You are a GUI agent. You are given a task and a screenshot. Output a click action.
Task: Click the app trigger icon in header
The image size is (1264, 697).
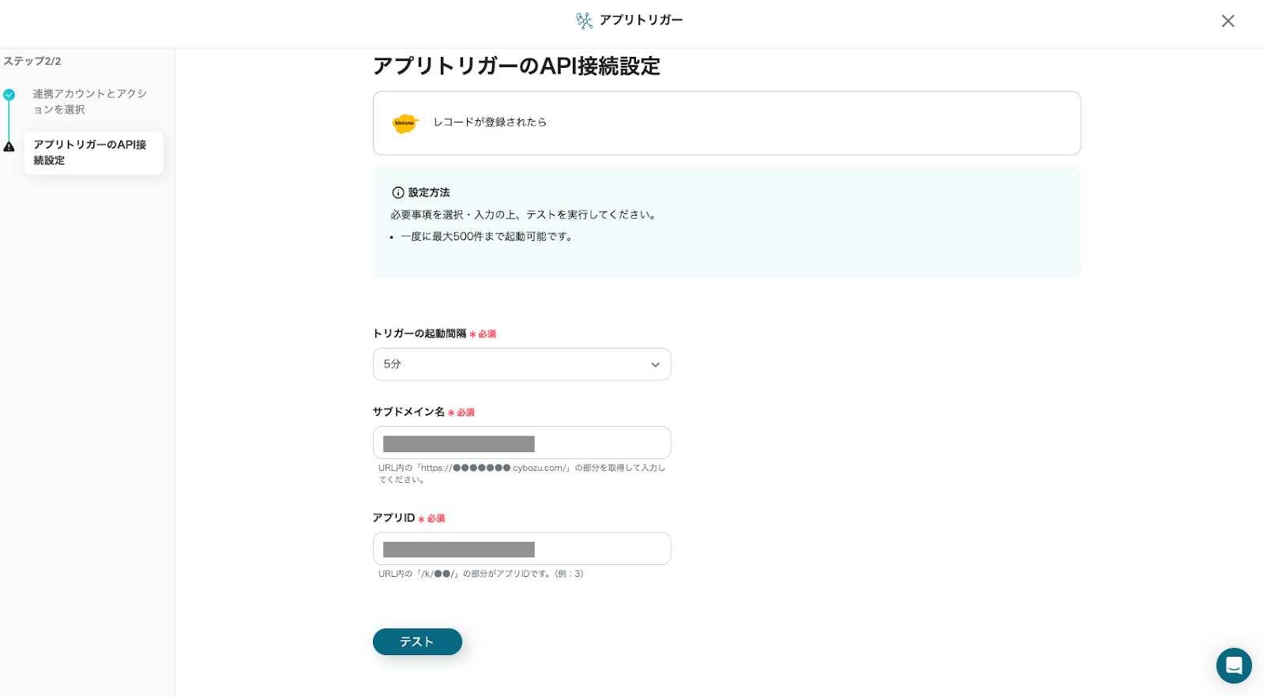point(584,21)
